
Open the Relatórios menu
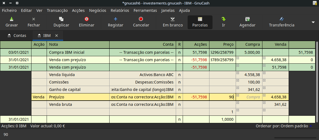click(x=119, y=10)
